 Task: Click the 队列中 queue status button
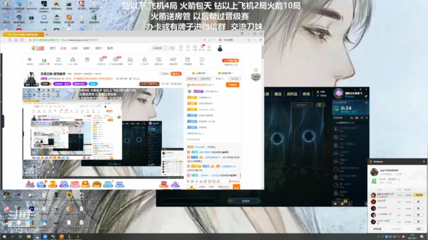246,201
